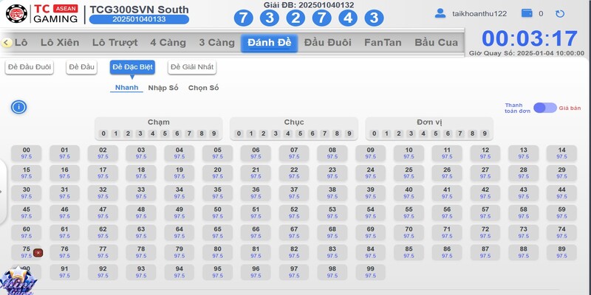Image resolution: width=591 pixels, height=295 pixels.
Task: Toggle Thanh toán đơn / Giá bán switch
Action: [545, 108]
